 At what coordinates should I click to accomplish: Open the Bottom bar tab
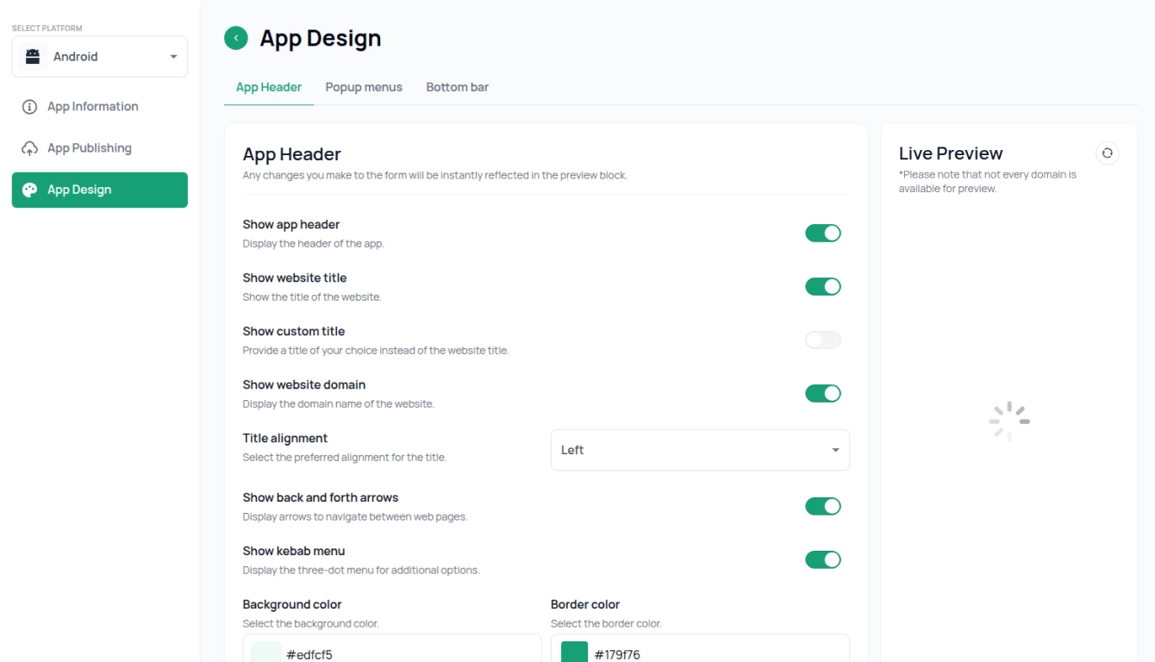pyautogui.click(x=457, y=87)
